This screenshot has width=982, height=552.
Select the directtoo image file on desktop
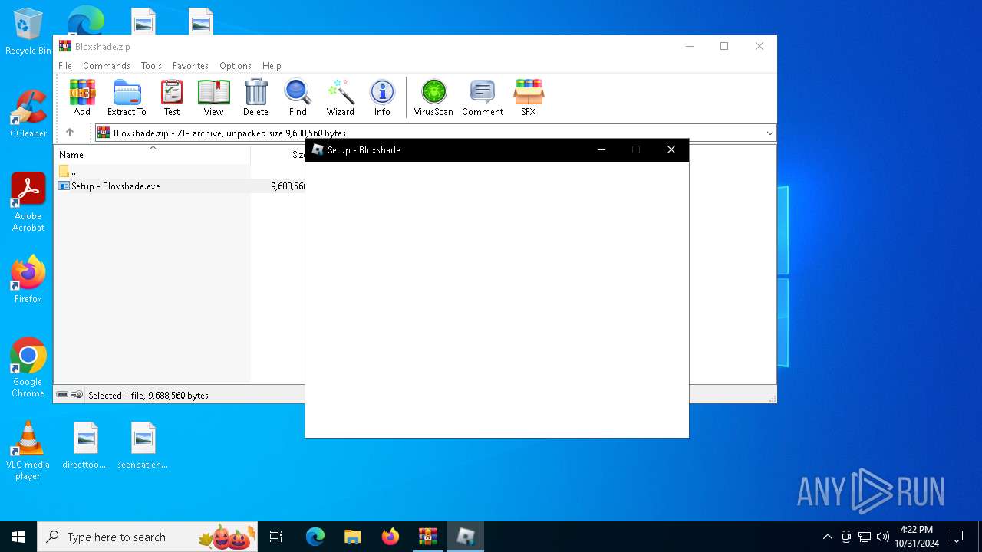[85, 445]
